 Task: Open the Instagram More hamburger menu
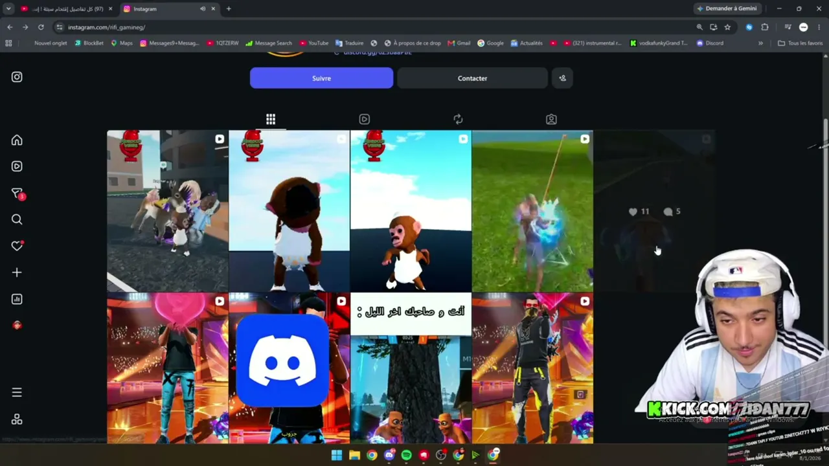click(17, 392)
